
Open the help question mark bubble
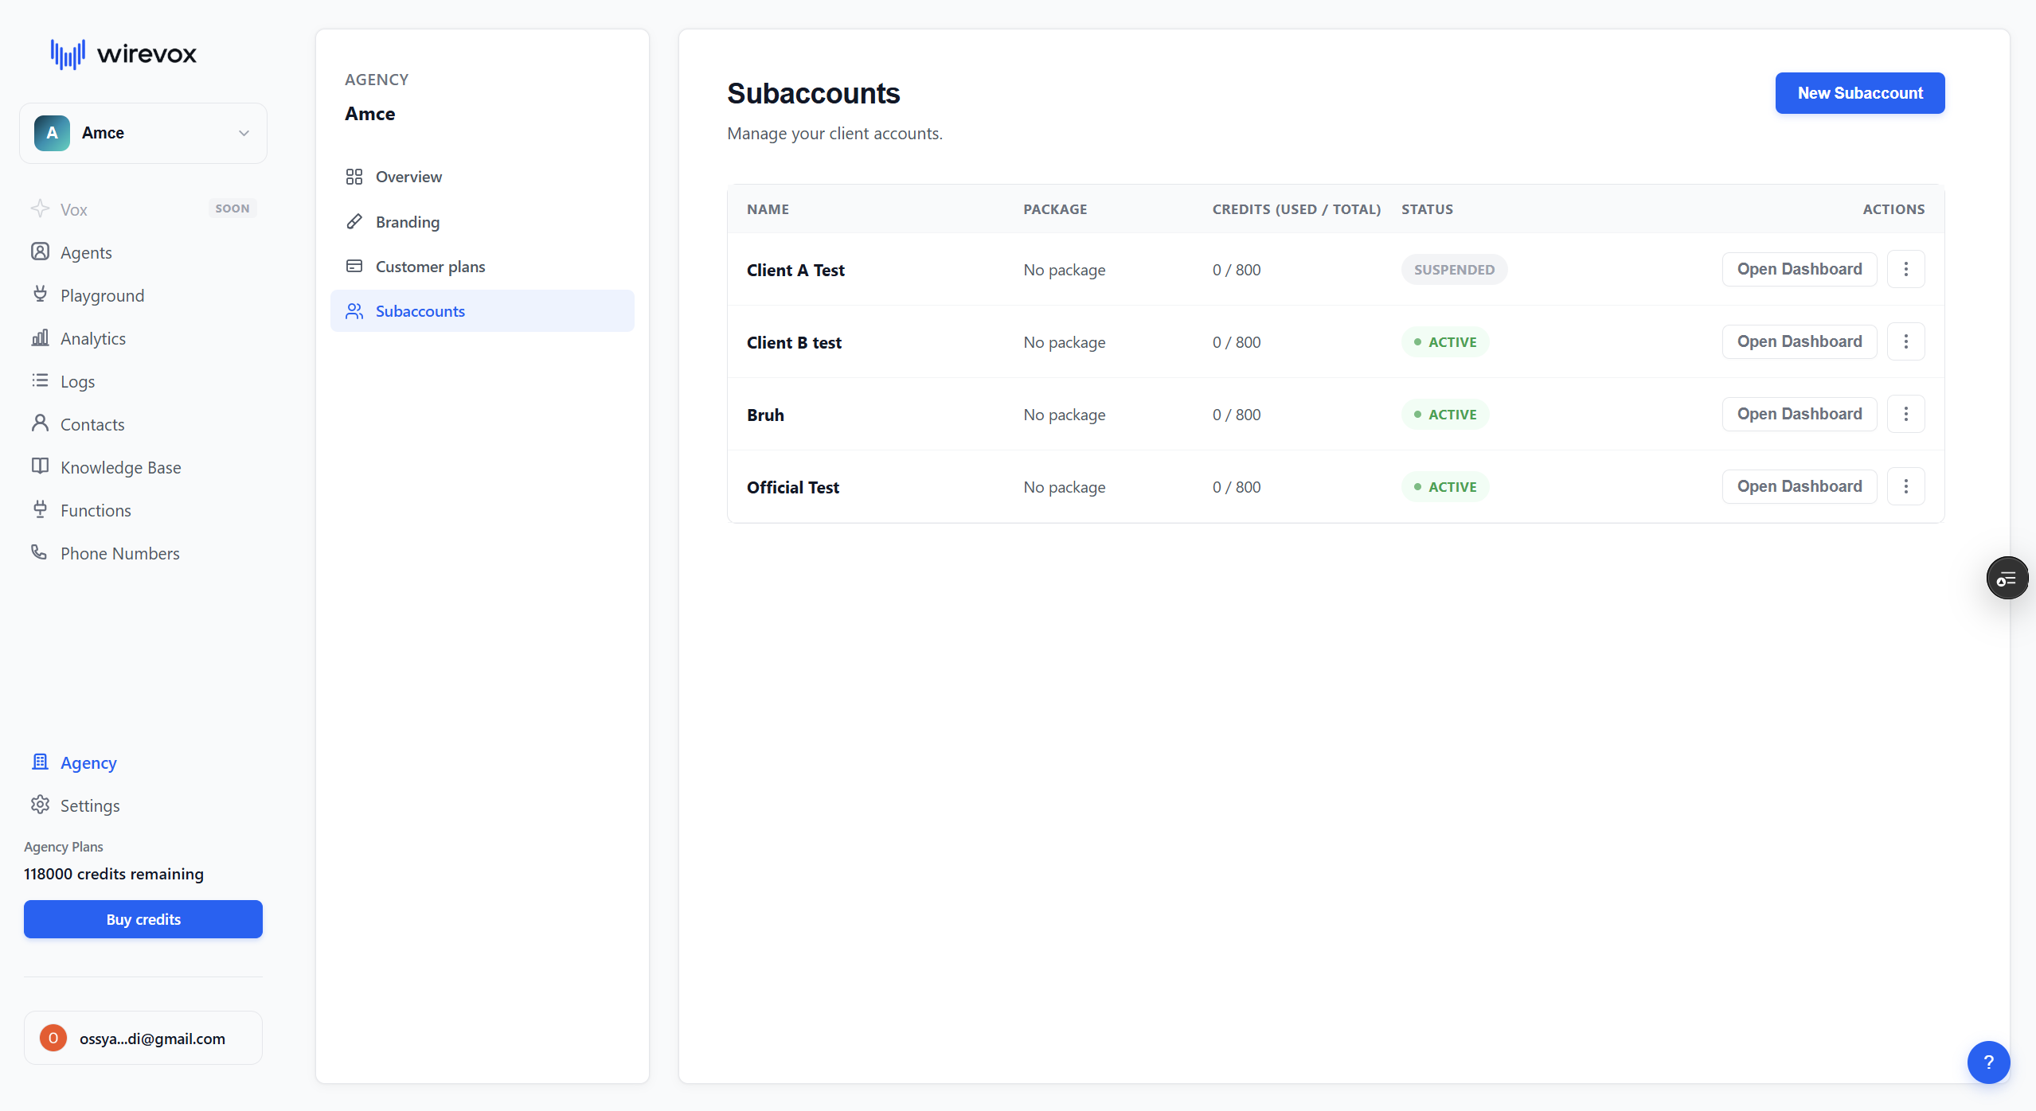click(1988, 1062)
